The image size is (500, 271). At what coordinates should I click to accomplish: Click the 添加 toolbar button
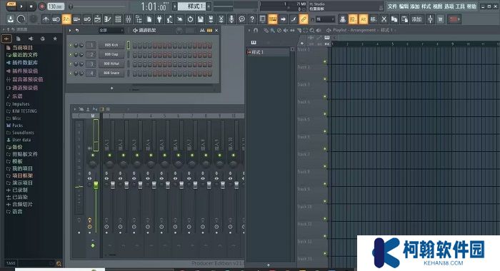[x=416, y=19]
